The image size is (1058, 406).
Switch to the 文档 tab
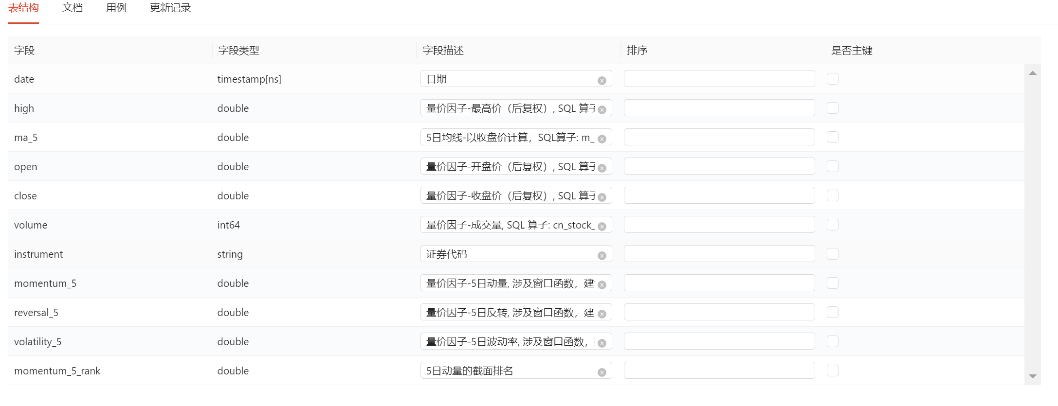pyautogui.click(x=73, y=8)
